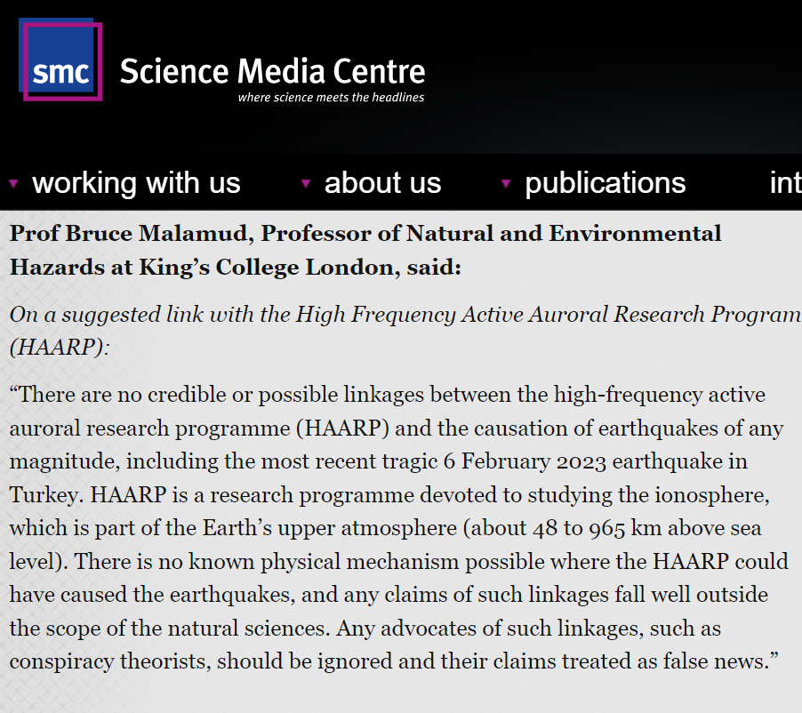Image resolution: width=802 pixels, height=713 pixels.
Task: Open the 'working with us' menu
Action: coord(136,183)
